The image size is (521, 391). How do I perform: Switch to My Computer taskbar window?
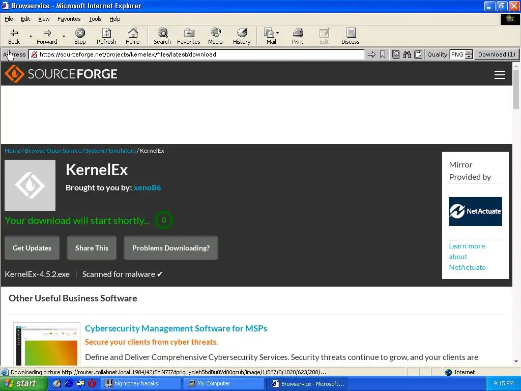(224, 384)
